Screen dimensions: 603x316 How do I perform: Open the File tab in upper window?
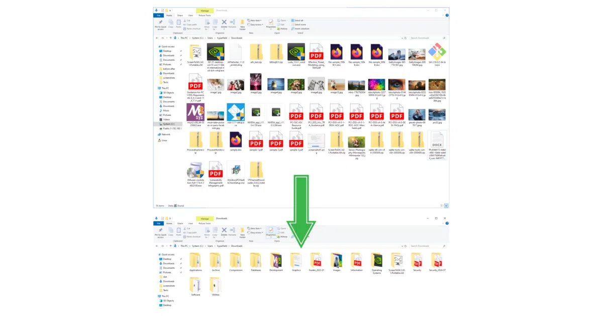(158, 16)
